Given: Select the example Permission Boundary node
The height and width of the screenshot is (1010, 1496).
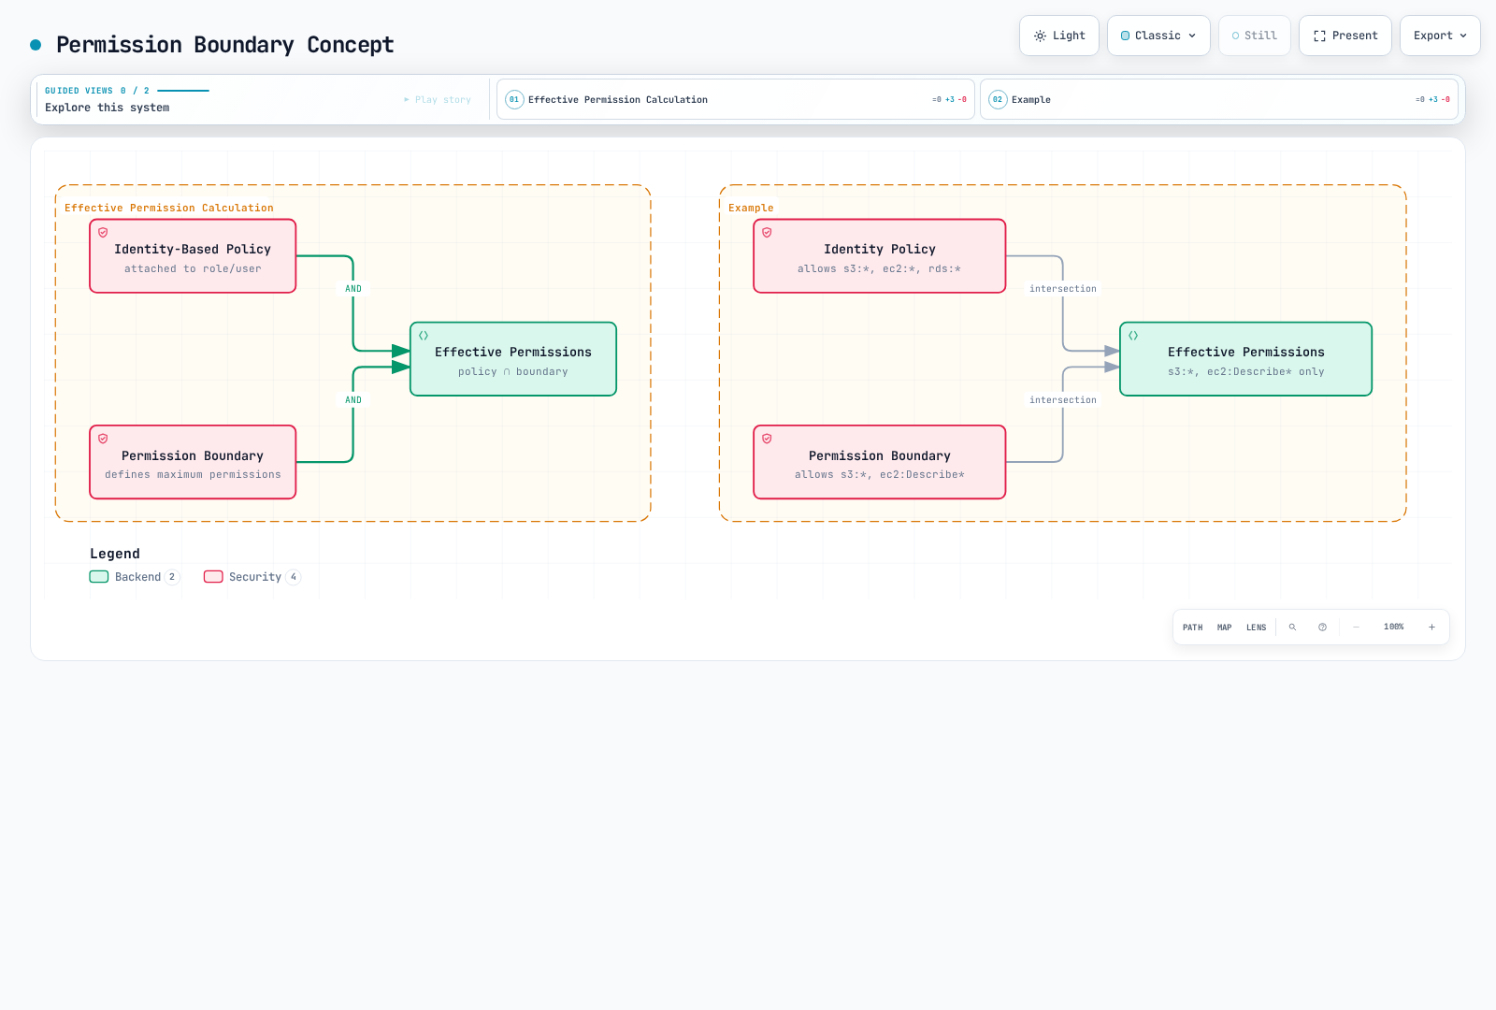Looking at the screenshot, I should click(x=880, y=462).
